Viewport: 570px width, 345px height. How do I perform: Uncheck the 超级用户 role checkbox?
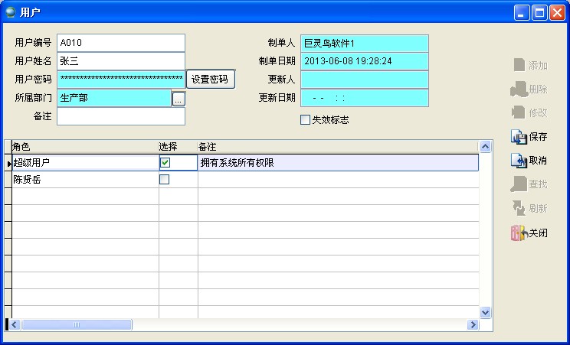click(165, 162)
